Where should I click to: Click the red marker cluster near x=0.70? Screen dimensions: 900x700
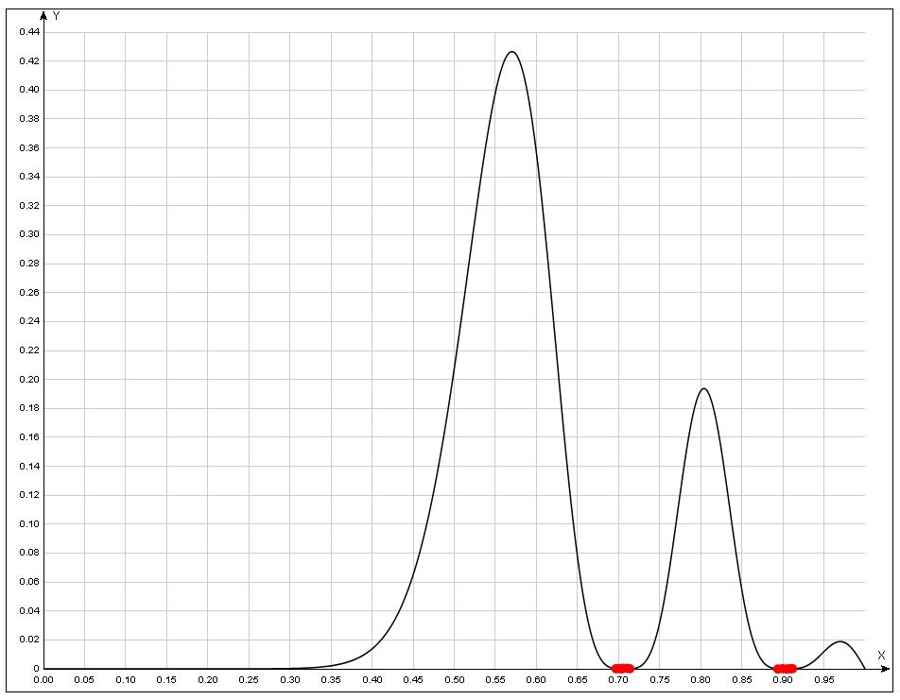point(622,668)
